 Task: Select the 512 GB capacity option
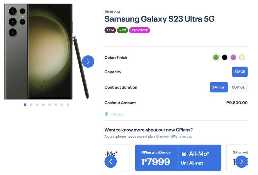[240, 72]
